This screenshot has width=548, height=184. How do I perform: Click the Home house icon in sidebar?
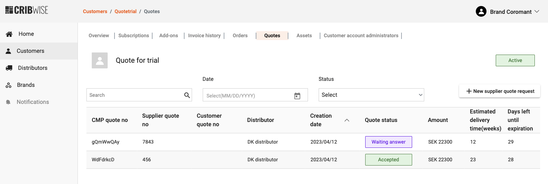coord(9,34)
